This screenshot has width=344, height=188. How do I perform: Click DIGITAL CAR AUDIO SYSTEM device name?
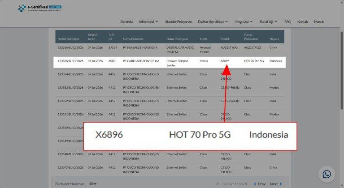(180, 50)
